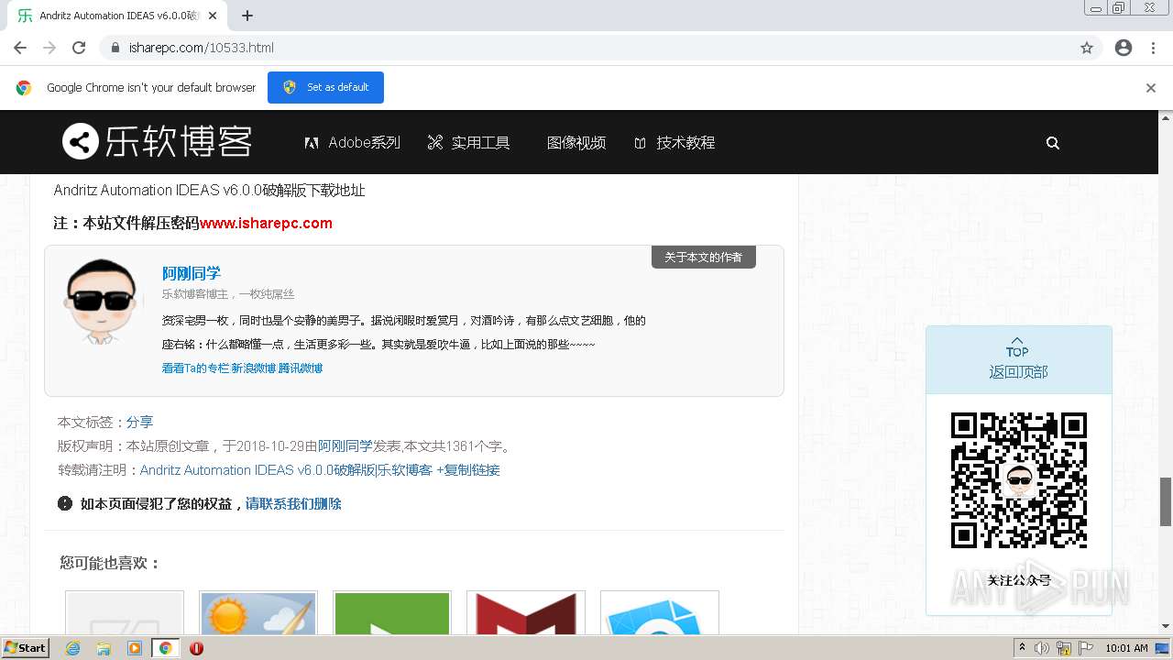The height and width of the screenshot is (660, 1173).
Task: Open the Action Center flag icon
Action: (x=1085, y=648)
